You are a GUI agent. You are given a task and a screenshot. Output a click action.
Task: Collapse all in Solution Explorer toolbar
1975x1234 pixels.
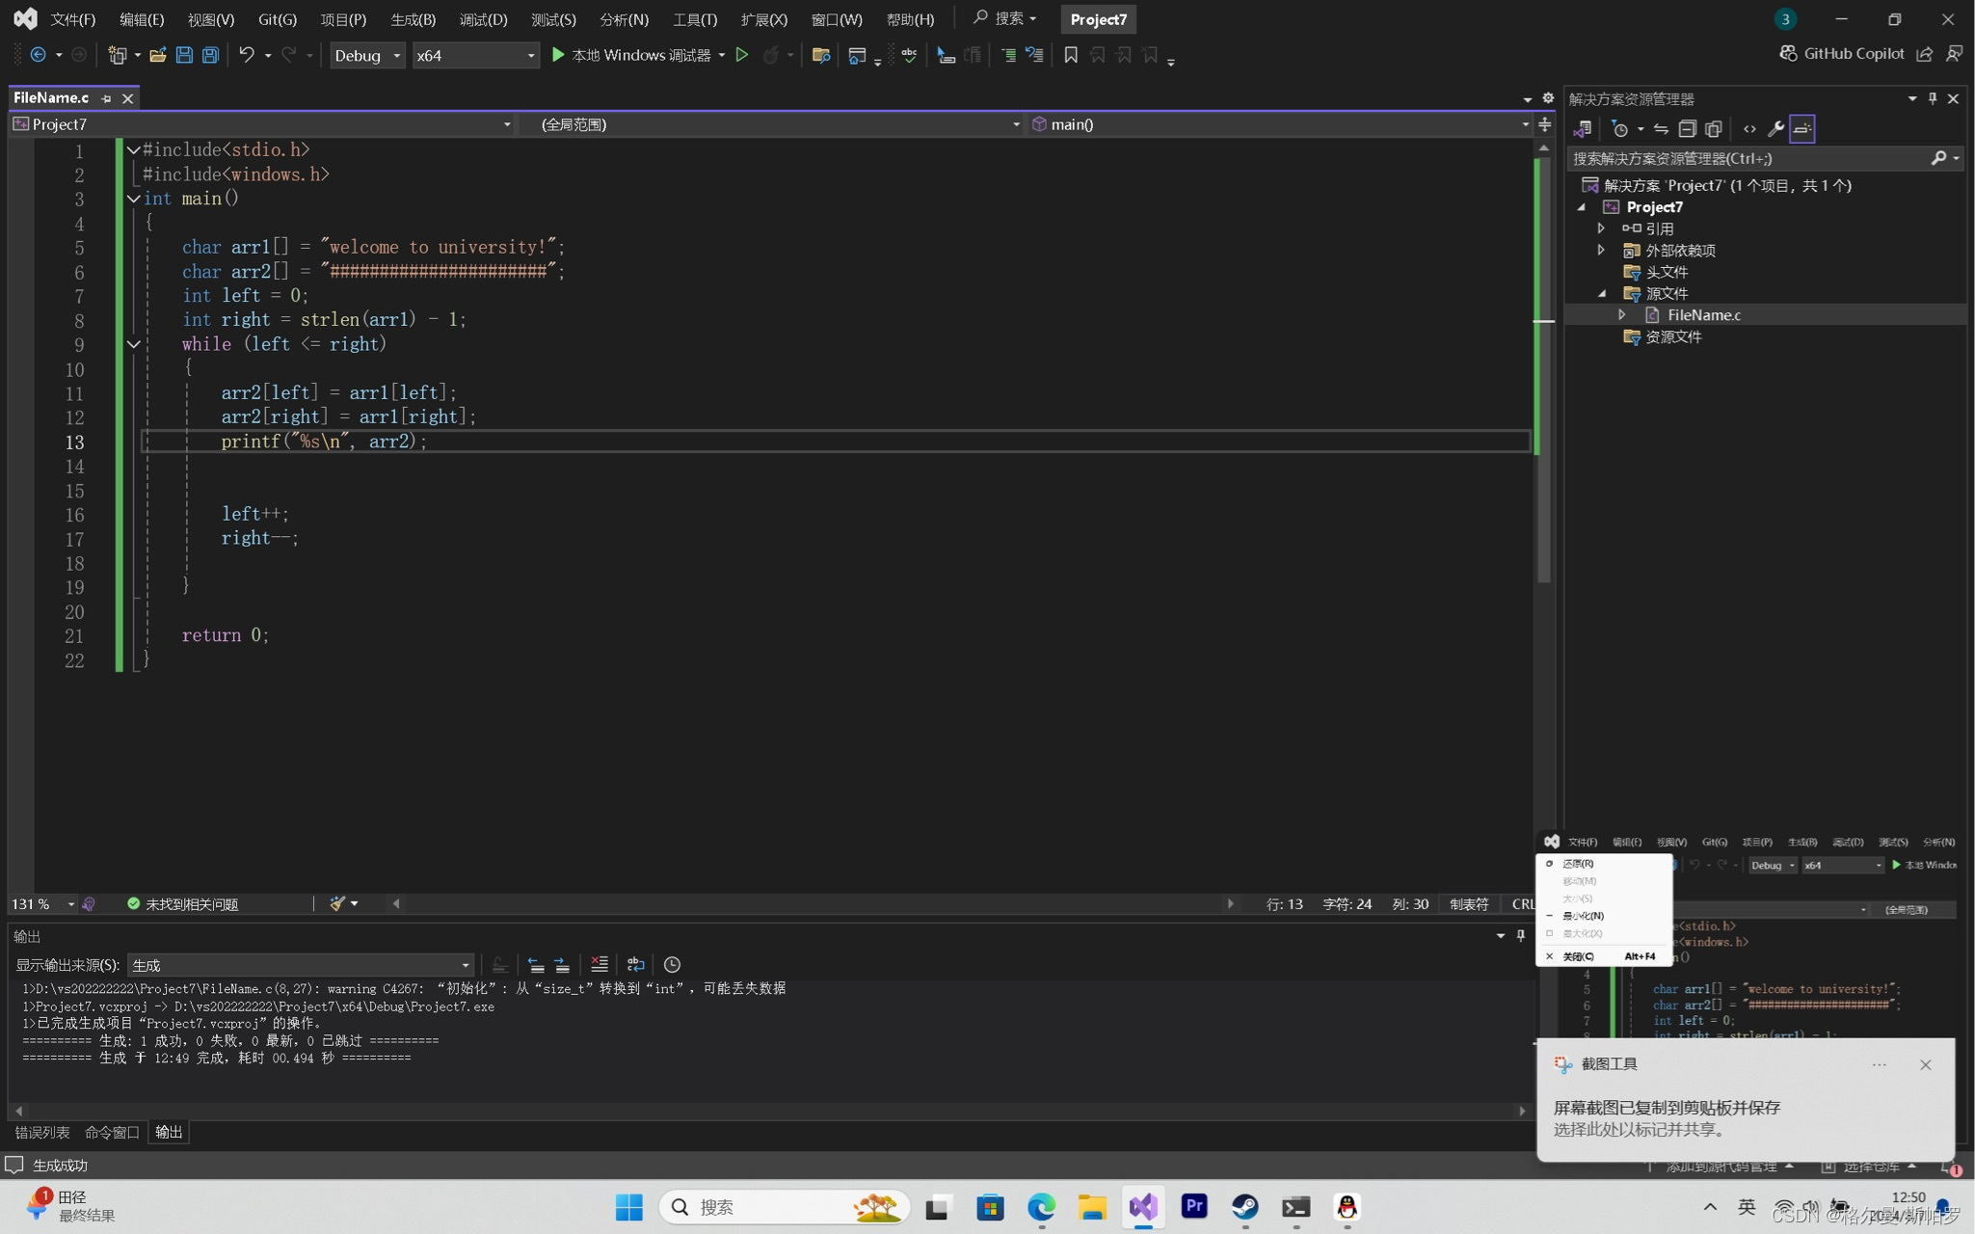click(1687, 128)
